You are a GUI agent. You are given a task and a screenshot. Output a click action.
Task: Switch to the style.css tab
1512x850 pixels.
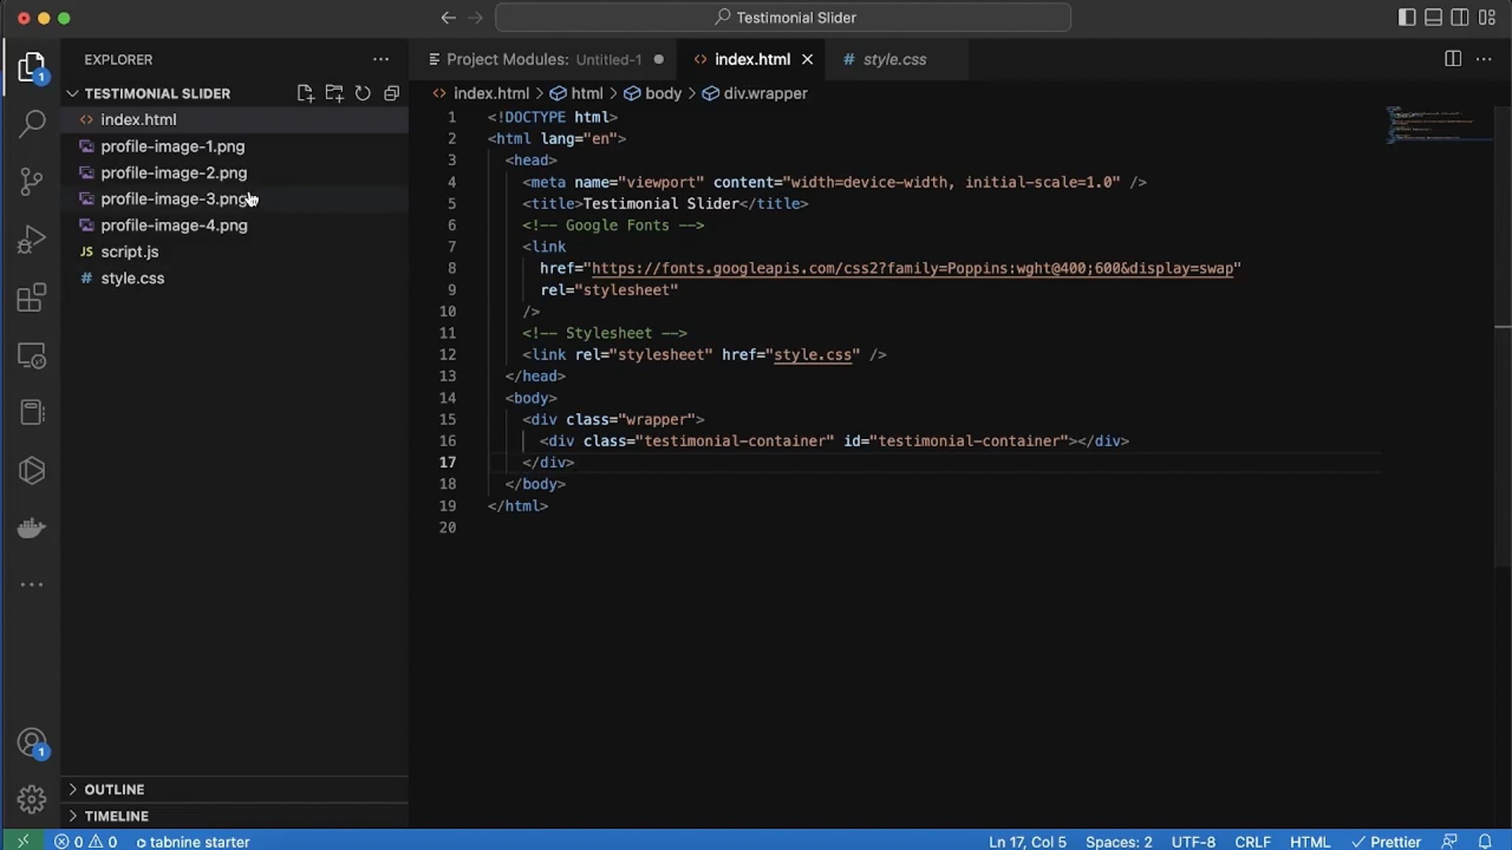[x=894, y=59]
